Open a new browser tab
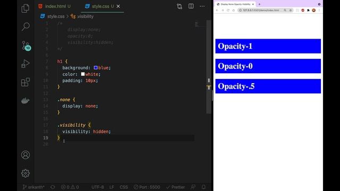 (x=259, y=4)
